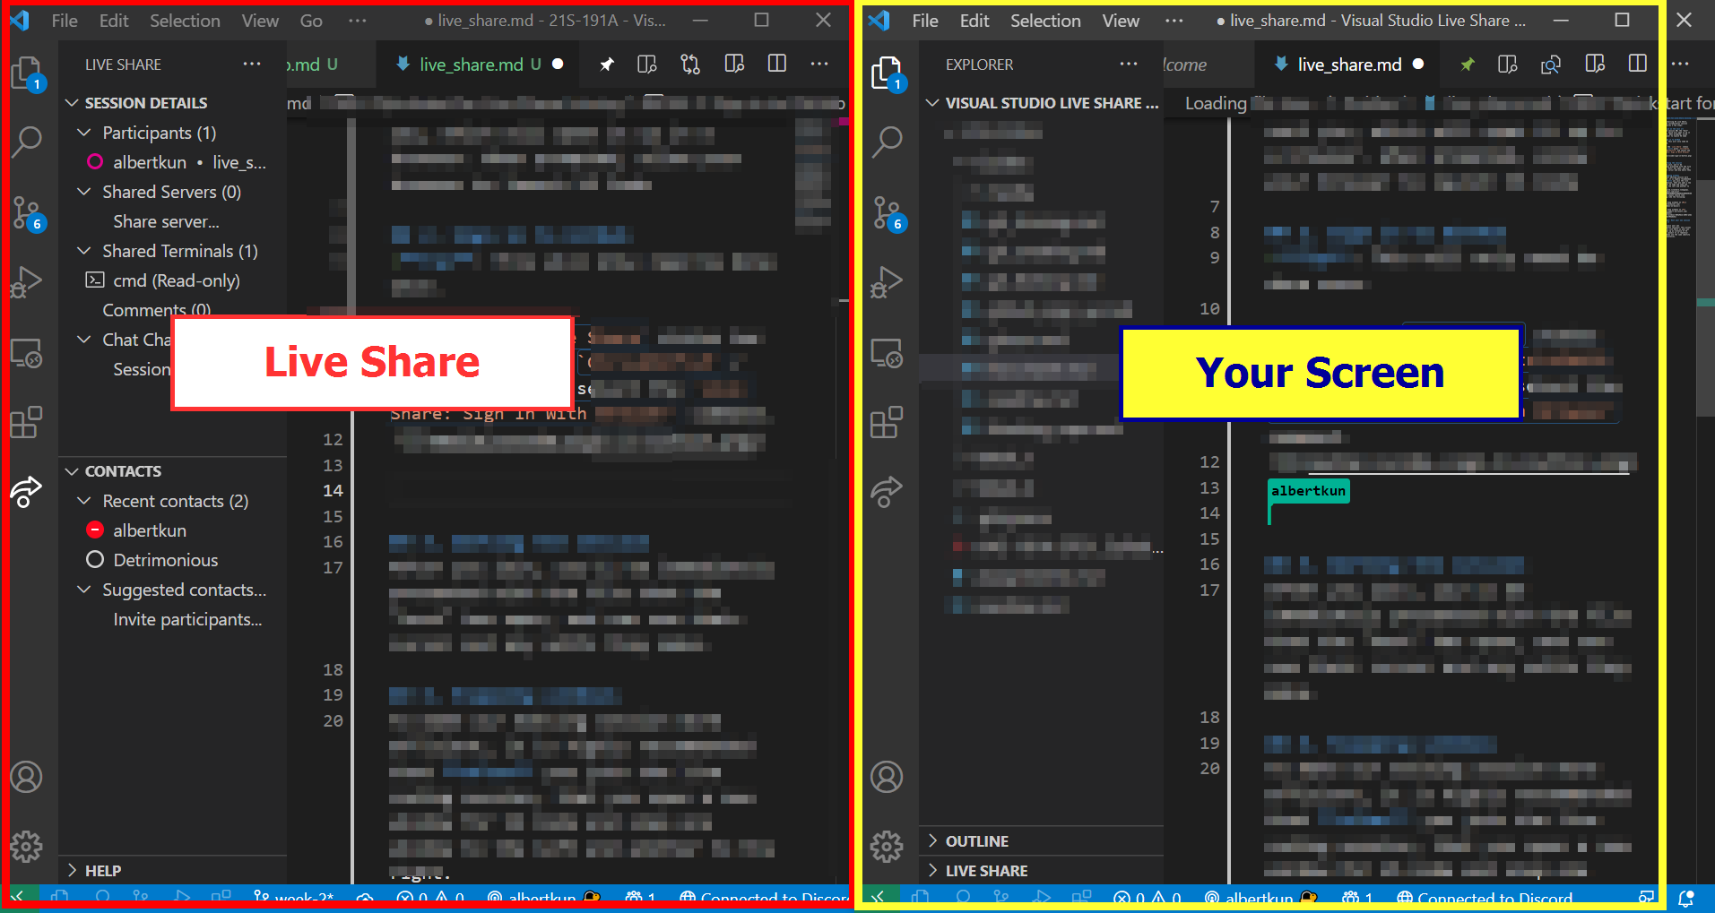The width and height of the screenshot is (1715, 913).
Task: Collapse Recent contacts (2) node
Action: pos(84,501)
